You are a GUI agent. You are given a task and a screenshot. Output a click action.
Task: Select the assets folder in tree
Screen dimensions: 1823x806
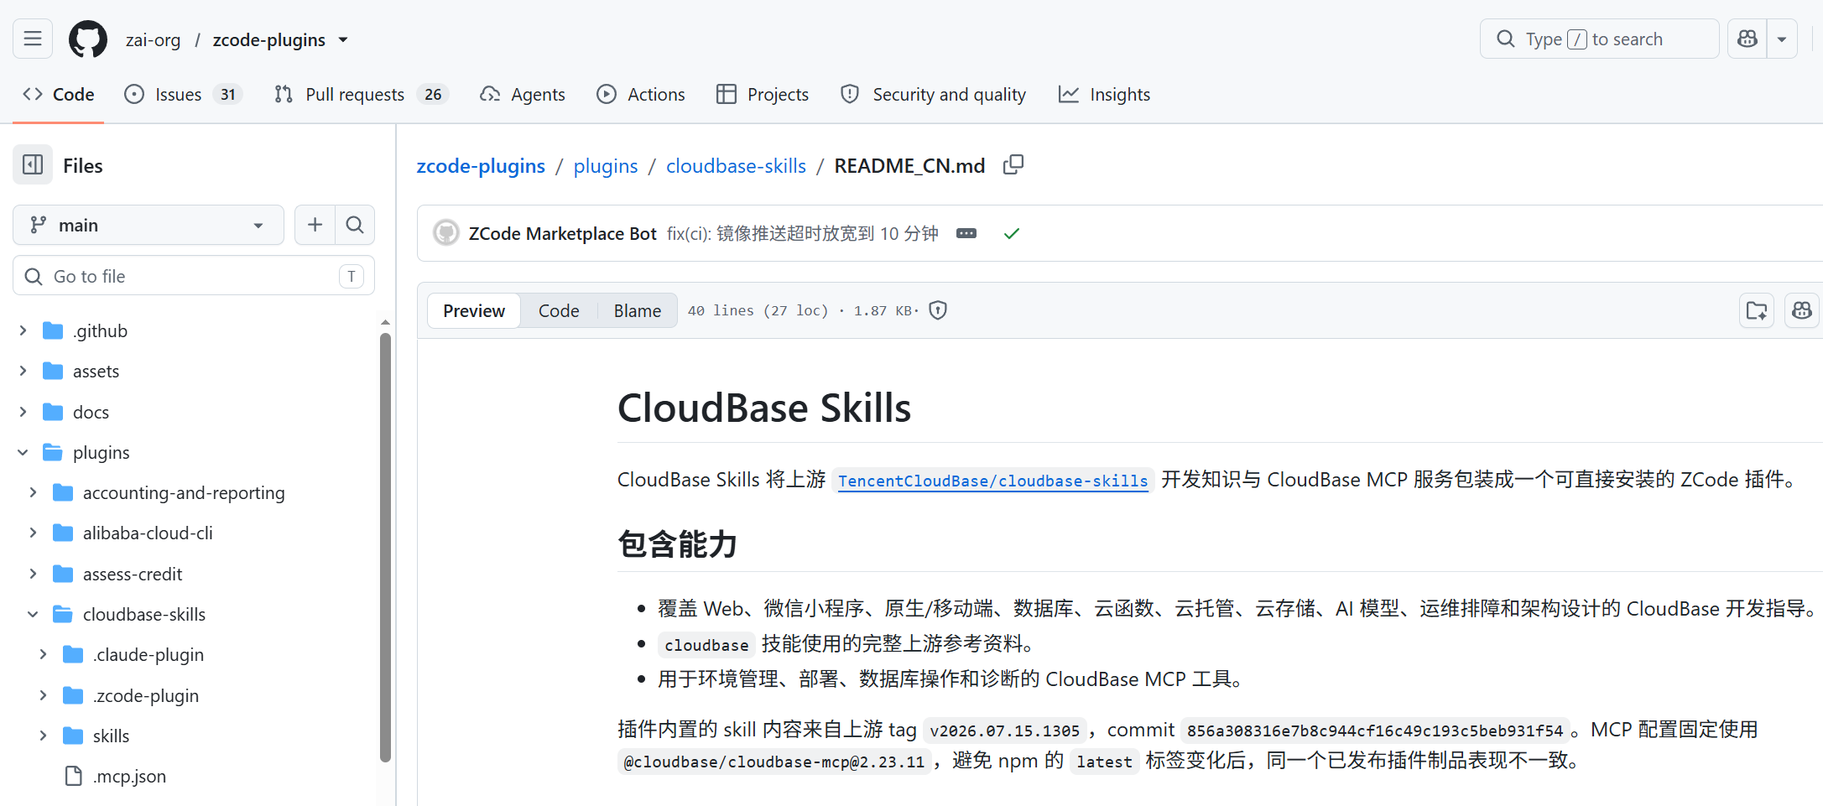96,371
